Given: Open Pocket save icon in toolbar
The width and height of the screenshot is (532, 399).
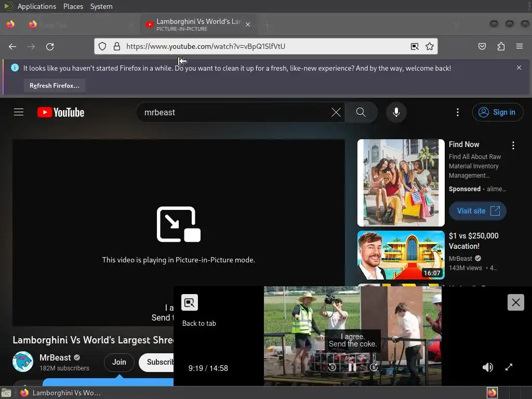Looking at the screenshot, I should coord(482,46).
